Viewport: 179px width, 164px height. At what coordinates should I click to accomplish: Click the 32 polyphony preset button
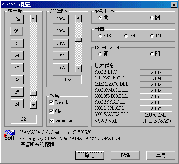(17, 80)
